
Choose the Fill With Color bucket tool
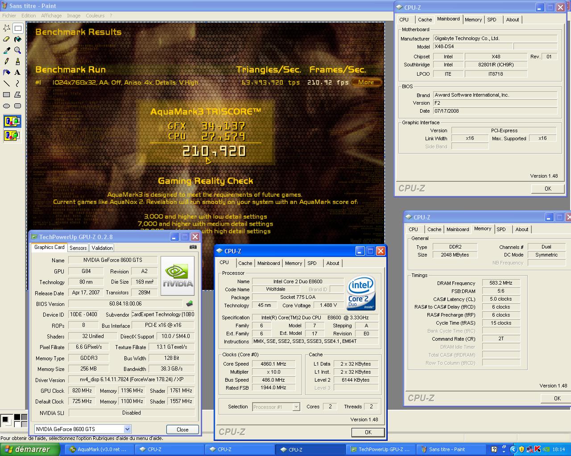click(18, 39)
